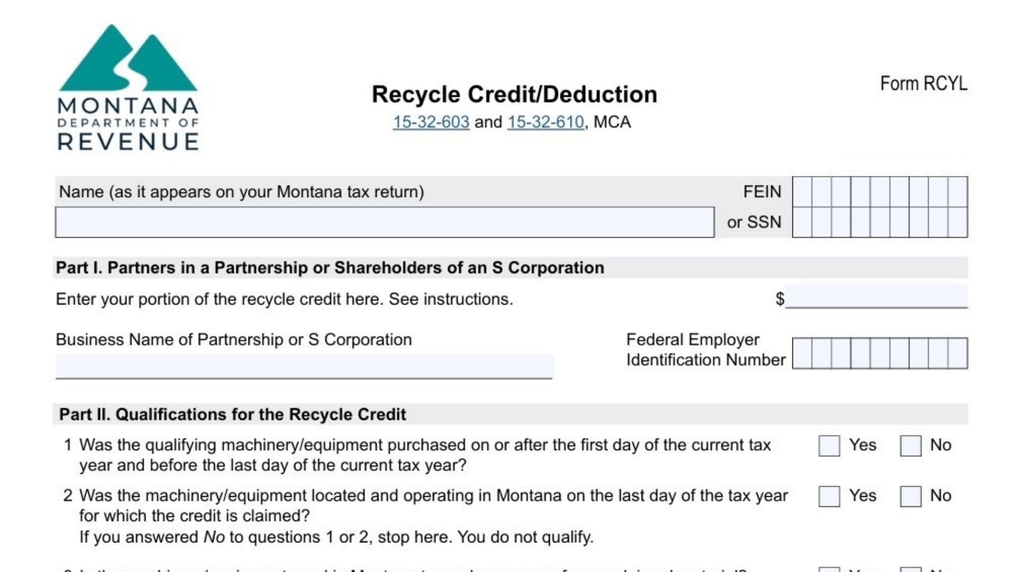Click the last FEIN digit box
The image size is (1017, 572).
pyautogui.click(x=958, y=192)
